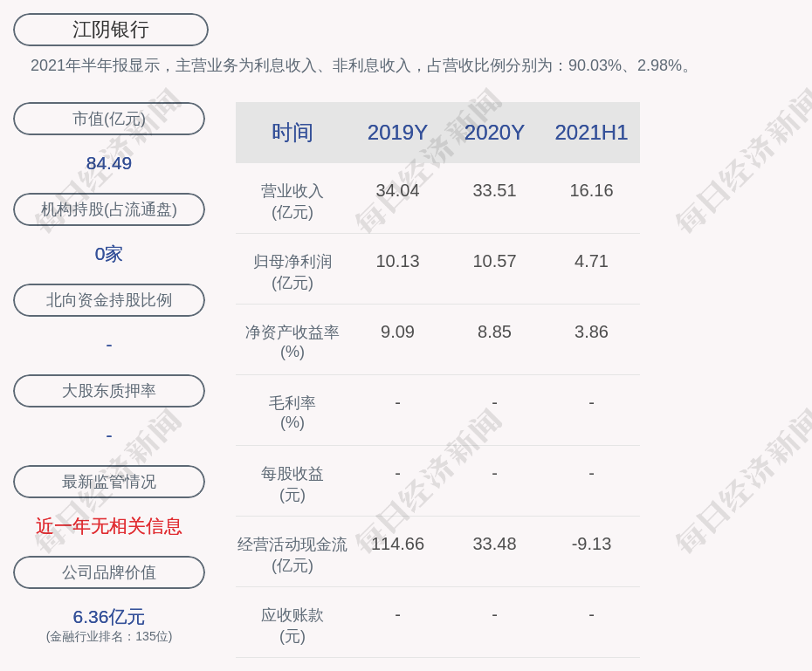Select net profit value 10.57

pos(494,261)
